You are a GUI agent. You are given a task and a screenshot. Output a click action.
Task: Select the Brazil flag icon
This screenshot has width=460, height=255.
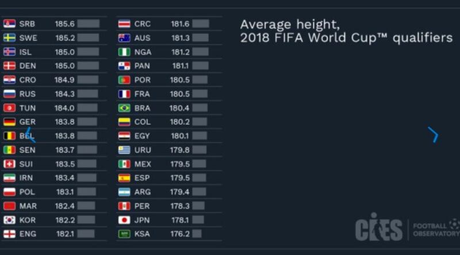click(x=124, y=108)
